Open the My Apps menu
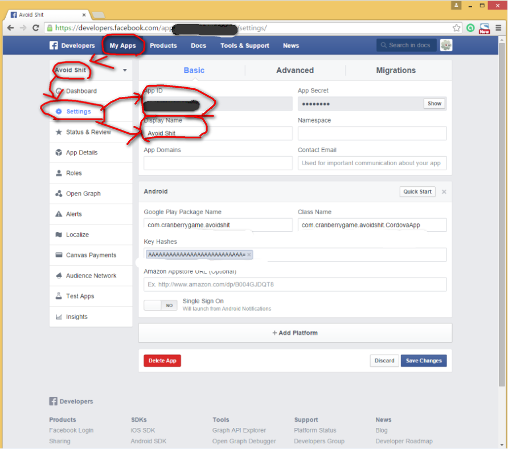 click(122, 46)
